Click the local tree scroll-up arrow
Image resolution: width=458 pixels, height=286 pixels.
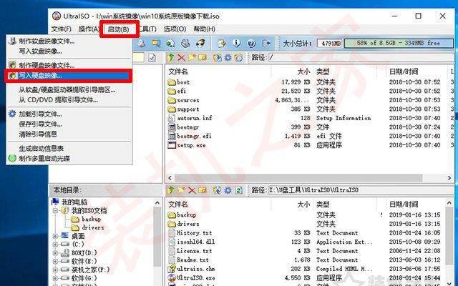point(157,202)
